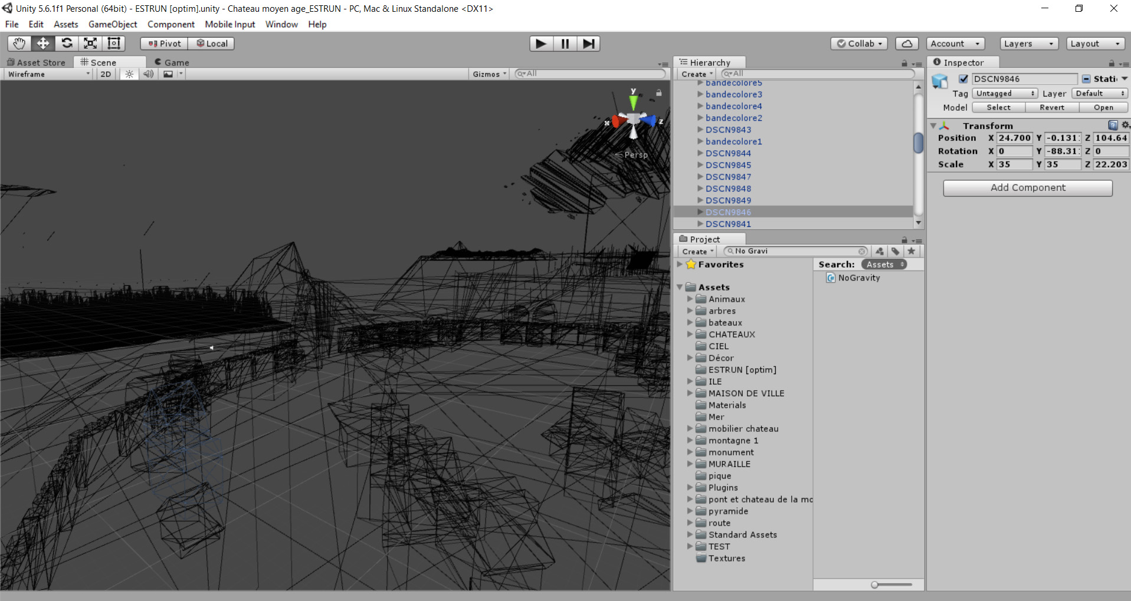Screen dimensions: 1131x601
Task: Open the cloud services panel
Action: click(x=907, y=44)
